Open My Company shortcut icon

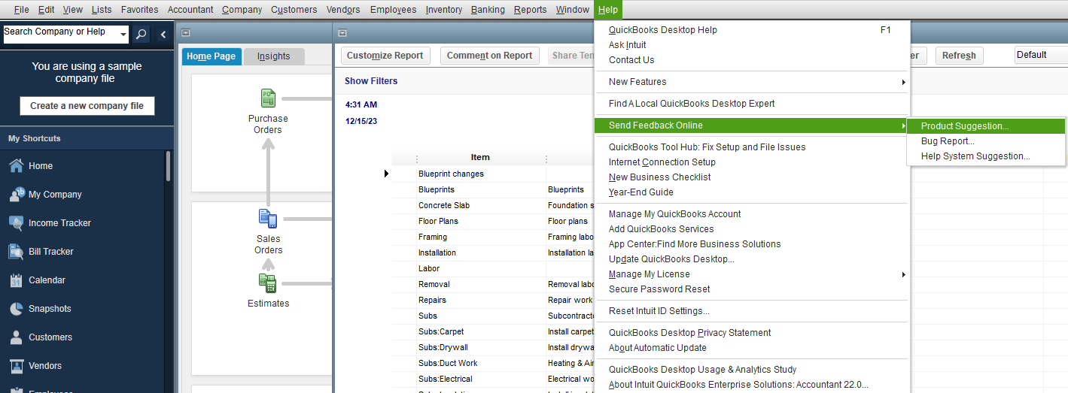(16, 194)
